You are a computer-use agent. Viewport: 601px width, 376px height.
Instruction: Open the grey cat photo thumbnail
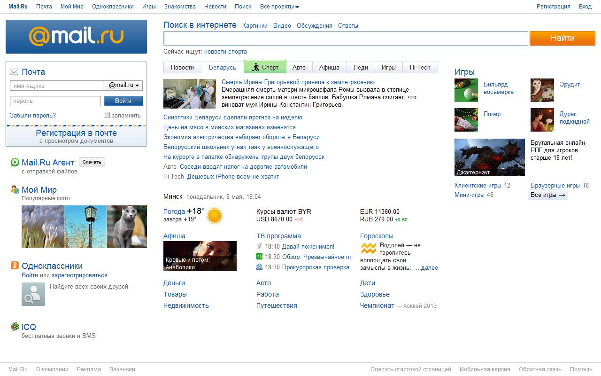[127, 227]
